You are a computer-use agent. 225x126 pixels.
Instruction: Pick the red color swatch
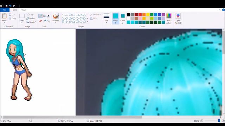click(x=140, y=14)
